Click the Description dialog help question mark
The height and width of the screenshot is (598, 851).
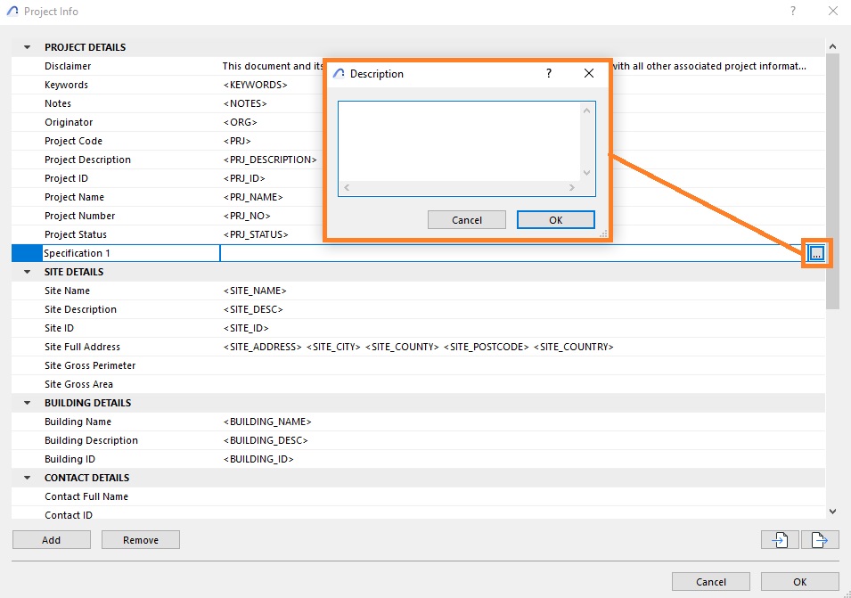point(549,73)
